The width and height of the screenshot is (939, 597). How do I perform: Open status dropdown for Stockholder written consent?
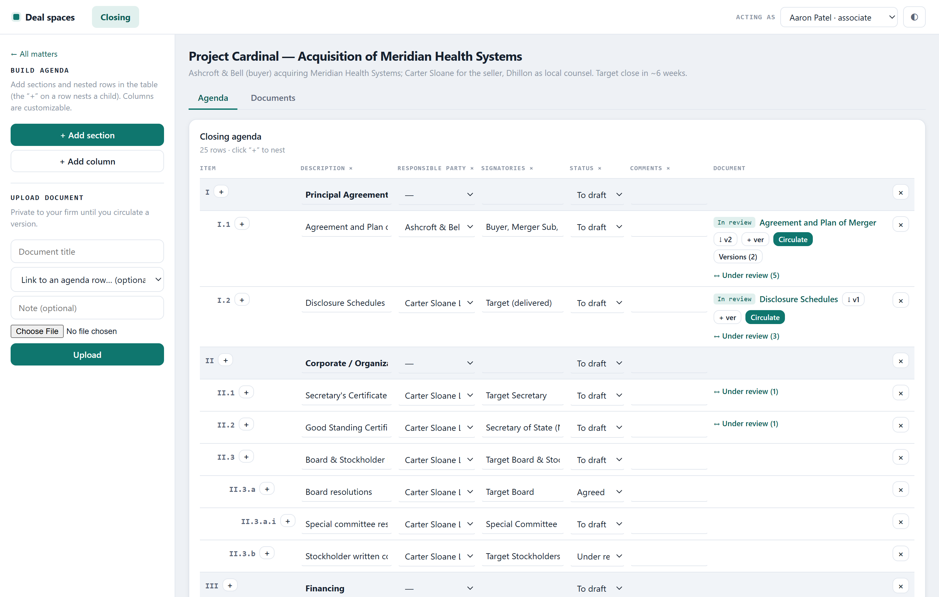pos(597,556)
